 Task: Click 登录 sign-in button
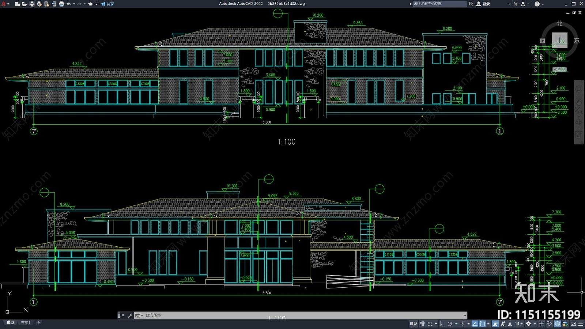(483, 4)
